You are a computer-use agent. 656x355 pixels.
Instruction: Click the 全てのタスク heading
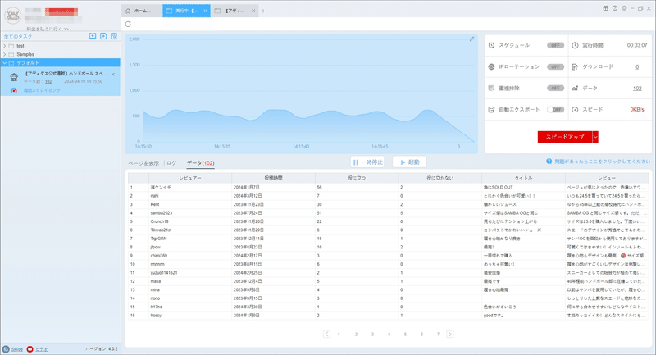(18, 36)
